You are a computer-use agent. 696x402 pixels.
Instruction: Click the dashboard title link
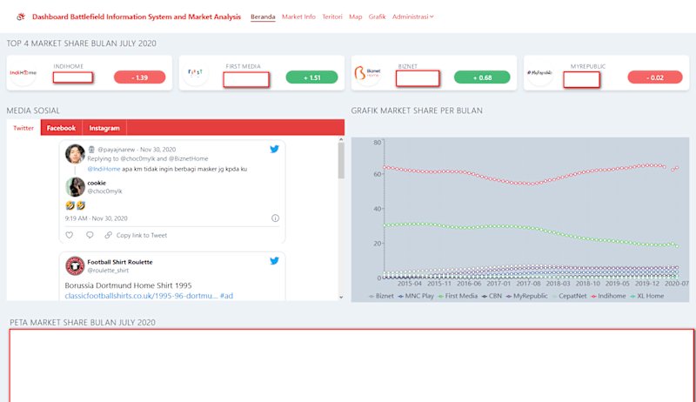(x=137, y=17)
